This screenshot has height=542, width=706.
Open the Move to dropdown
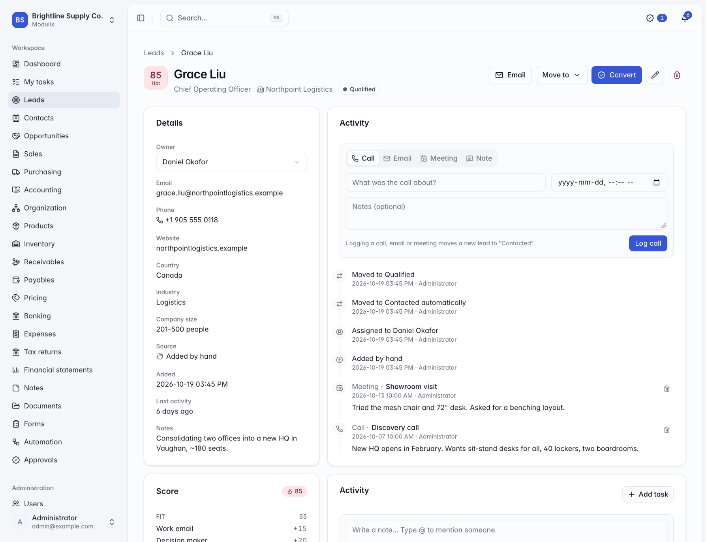pos(561,75)
